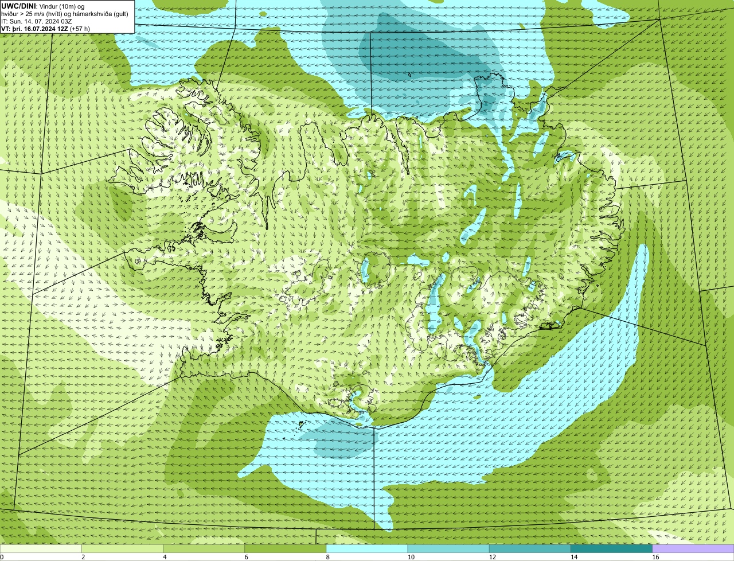Pick the dark teal 14–16 m/s legend swatch

tap(611, 548)
